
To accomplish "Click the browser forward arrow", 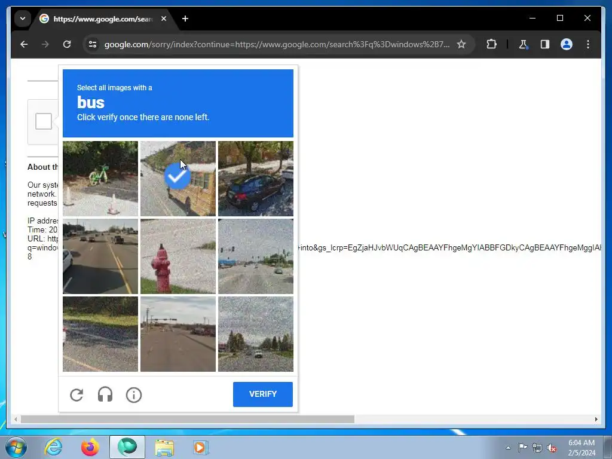I will point(45,44).
